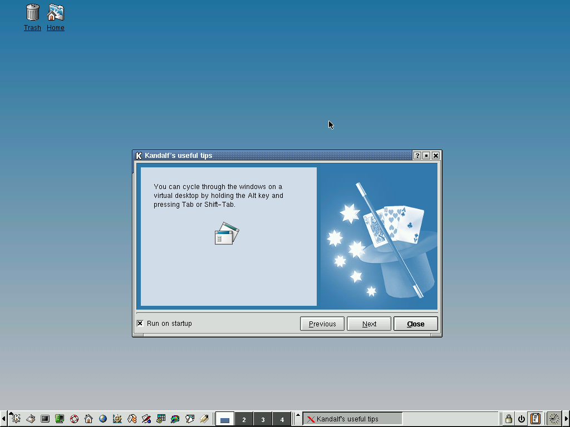The width and height of the screenshot is (570, 427).
Task: Open the Klipper clipboard tray icon
Action: pos(535,419)
